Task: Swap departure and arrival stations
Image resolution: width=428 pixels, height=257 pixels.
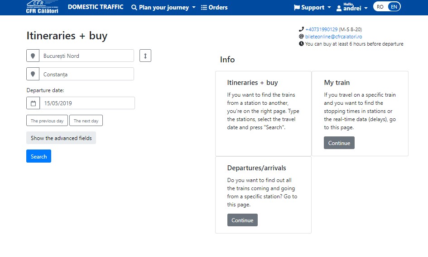Action: click(145, 56)
